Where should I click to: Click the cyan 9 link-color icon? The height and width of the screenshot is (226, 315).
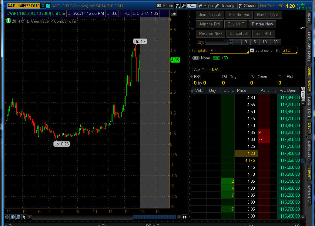(x=48, y=6)
